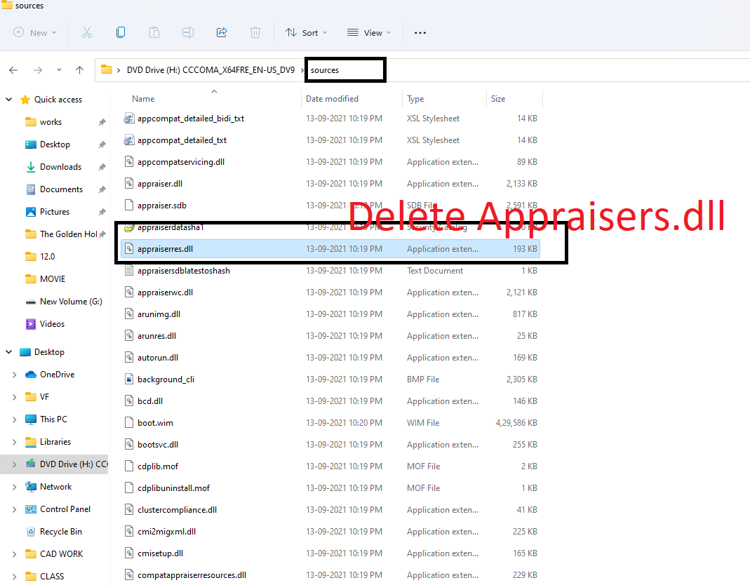
Task: Open New Volume (G:) drive
Action: 71,302
